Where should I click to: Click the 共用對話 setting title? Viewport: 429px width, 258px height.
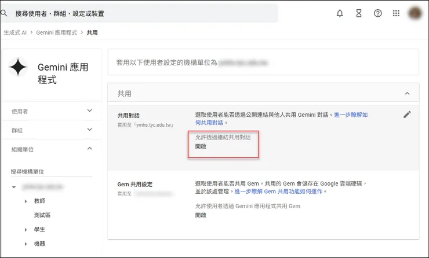click(129, 116)
